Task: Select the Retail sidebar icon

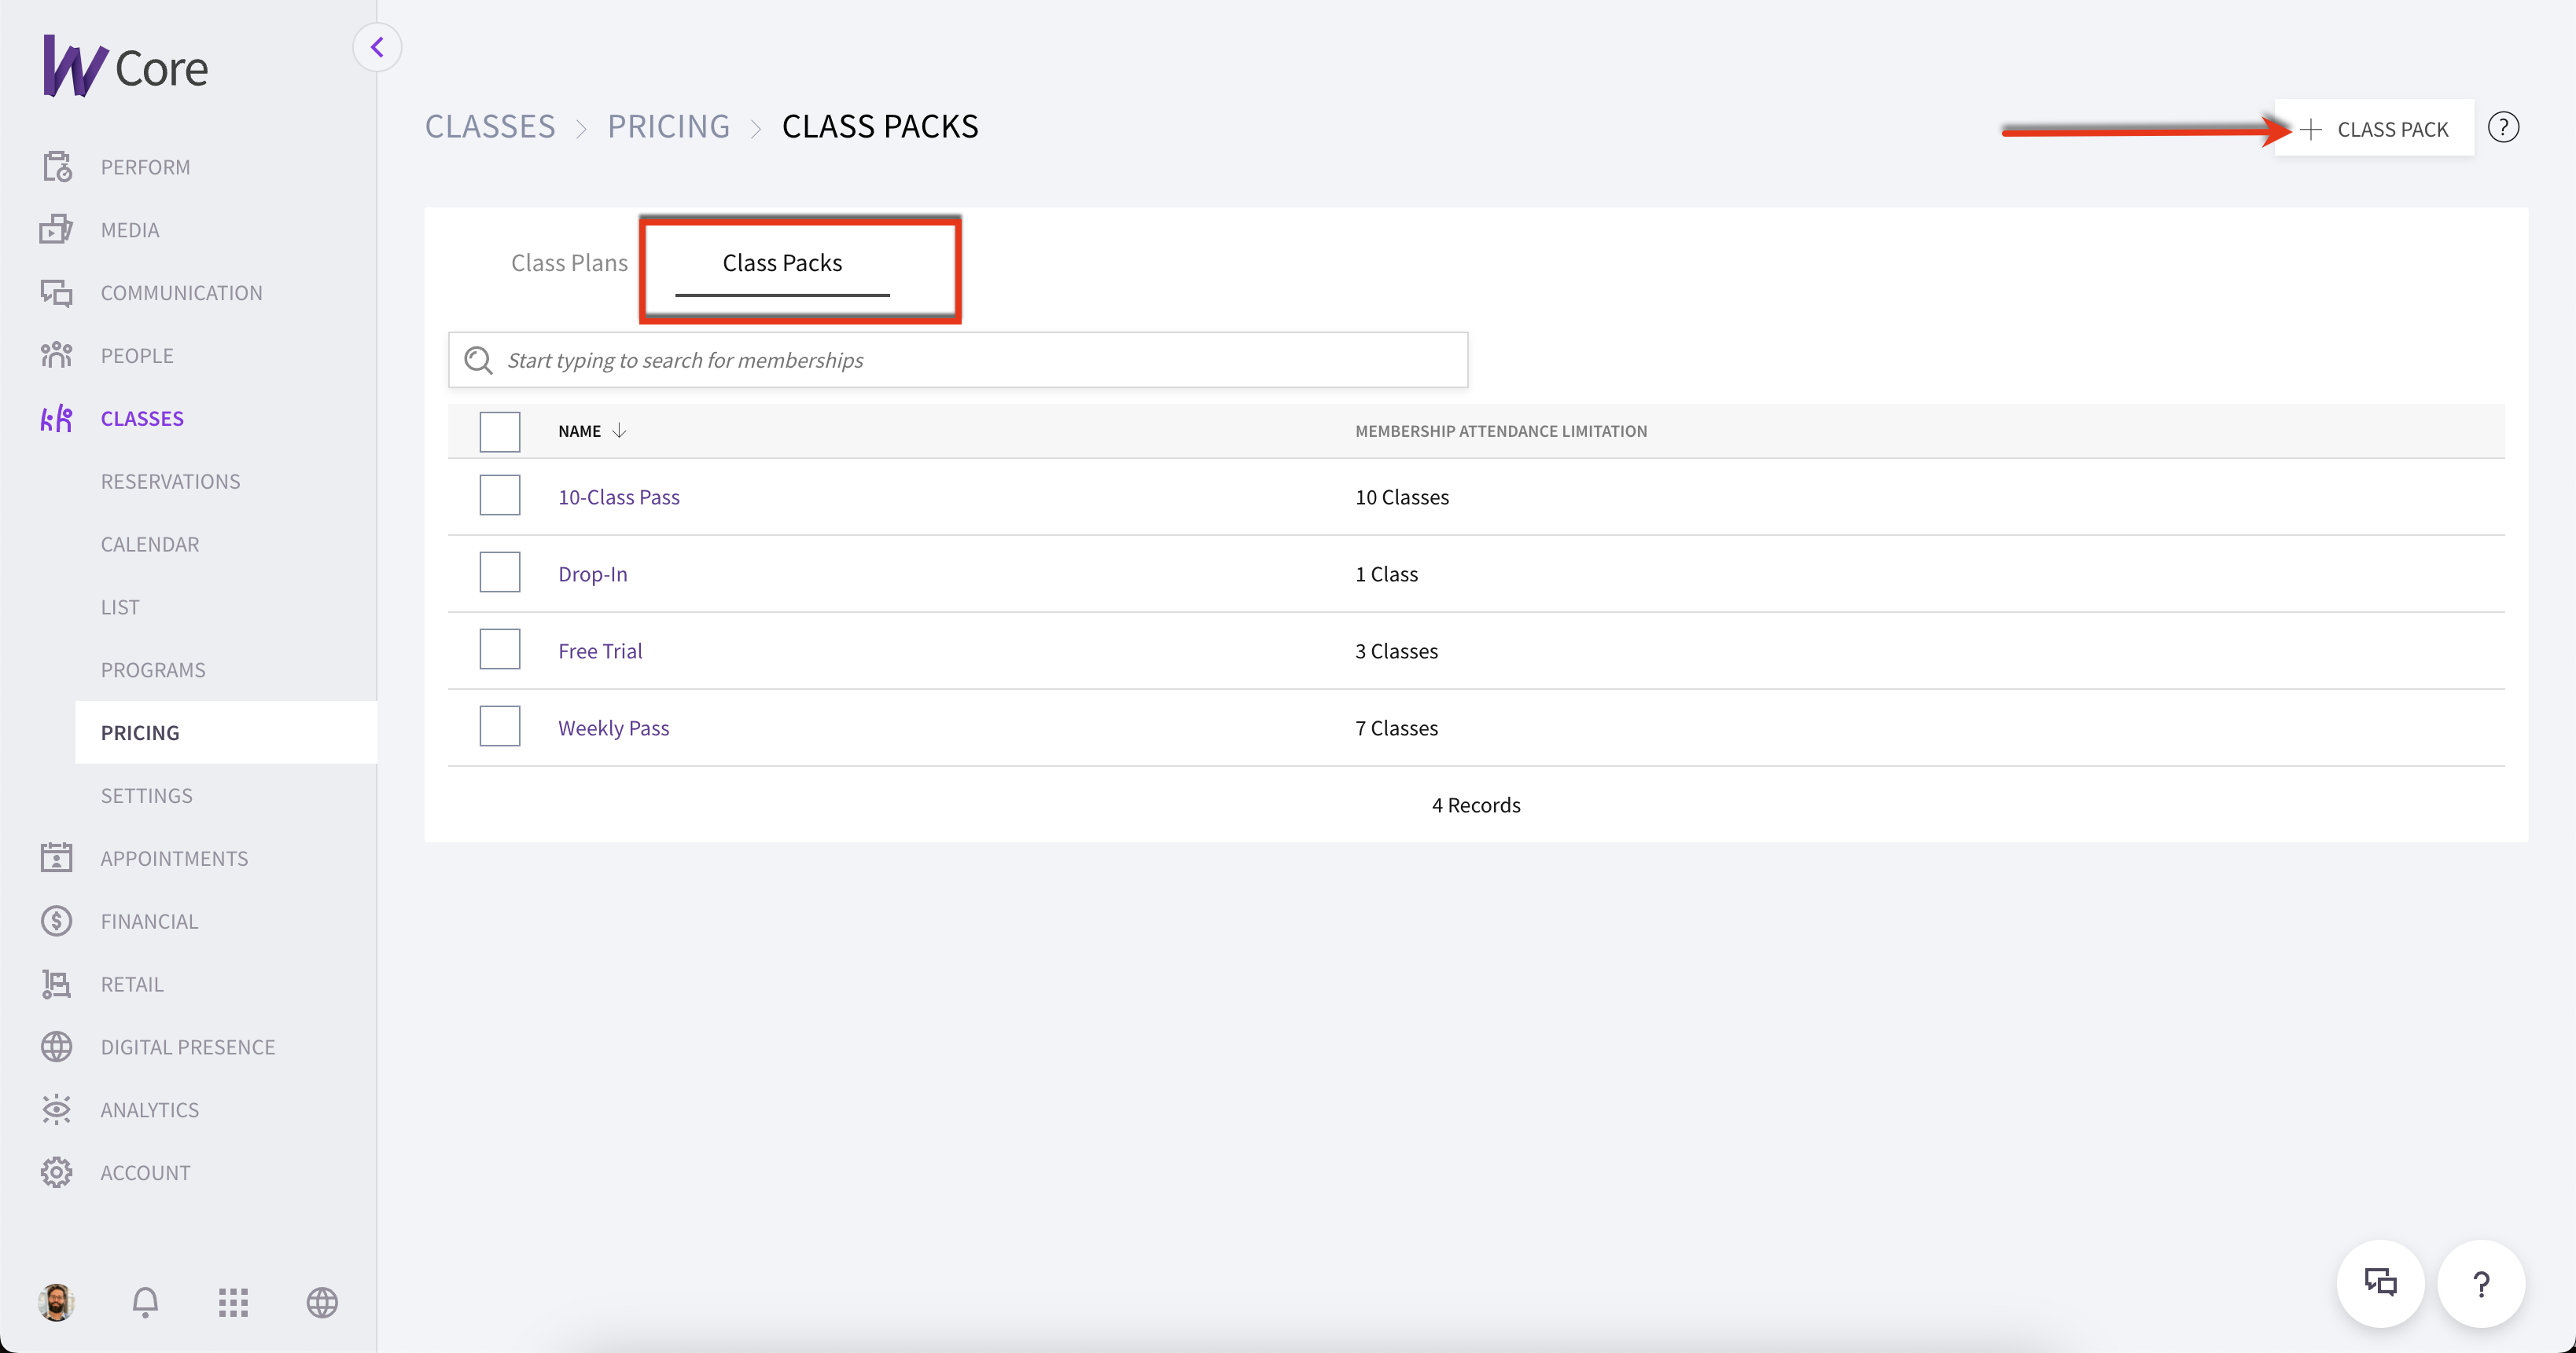Action: point(57,983)
